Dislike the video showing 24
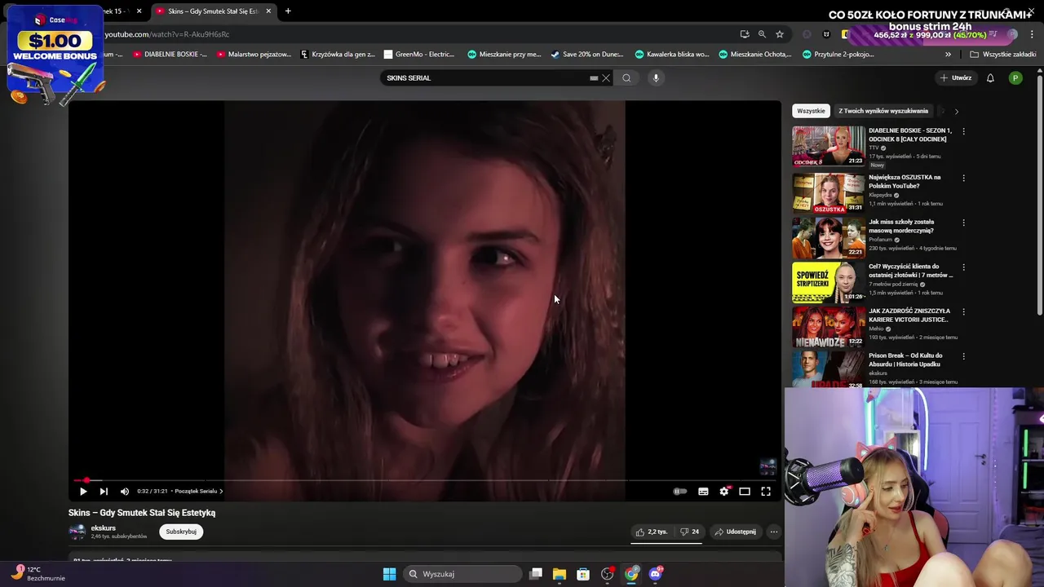This screenshot has height=587, width=1044. (x=690, y=532)
